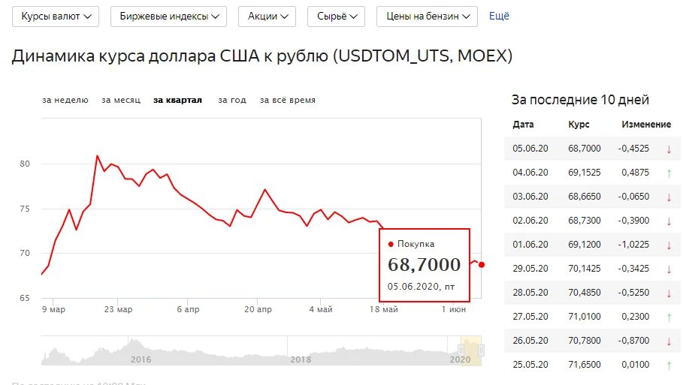Click the red down arrow for 05.06.20
The width and height of the screenshot is (683, 385).
click(x=669, y=149)
